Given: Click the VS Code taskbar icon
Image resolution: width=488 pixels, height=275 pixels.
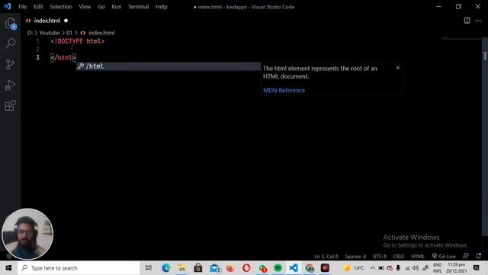Looking at the screenshot, I should (x=294, y=268).
